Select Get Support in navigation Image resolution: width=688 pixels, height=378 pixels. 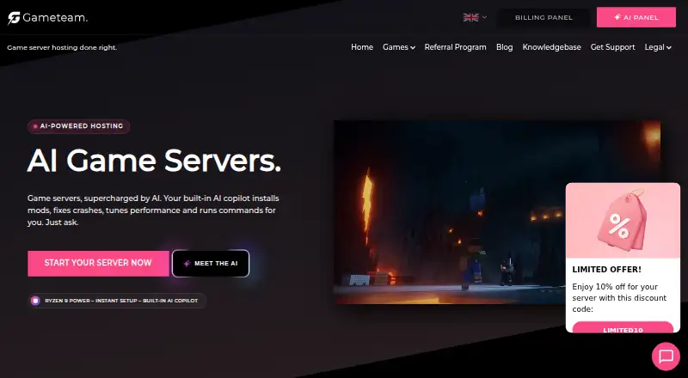pos(612,47)
